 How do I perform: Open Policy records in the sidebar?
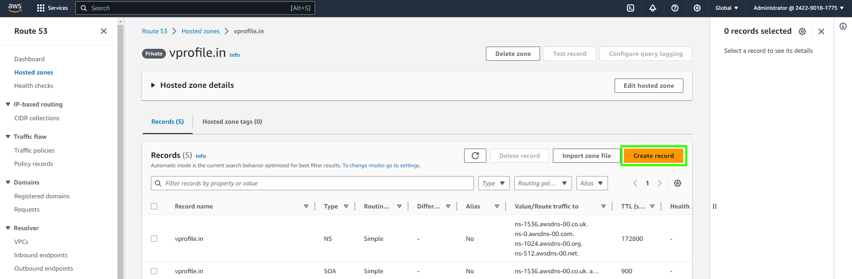coord(34,164)
